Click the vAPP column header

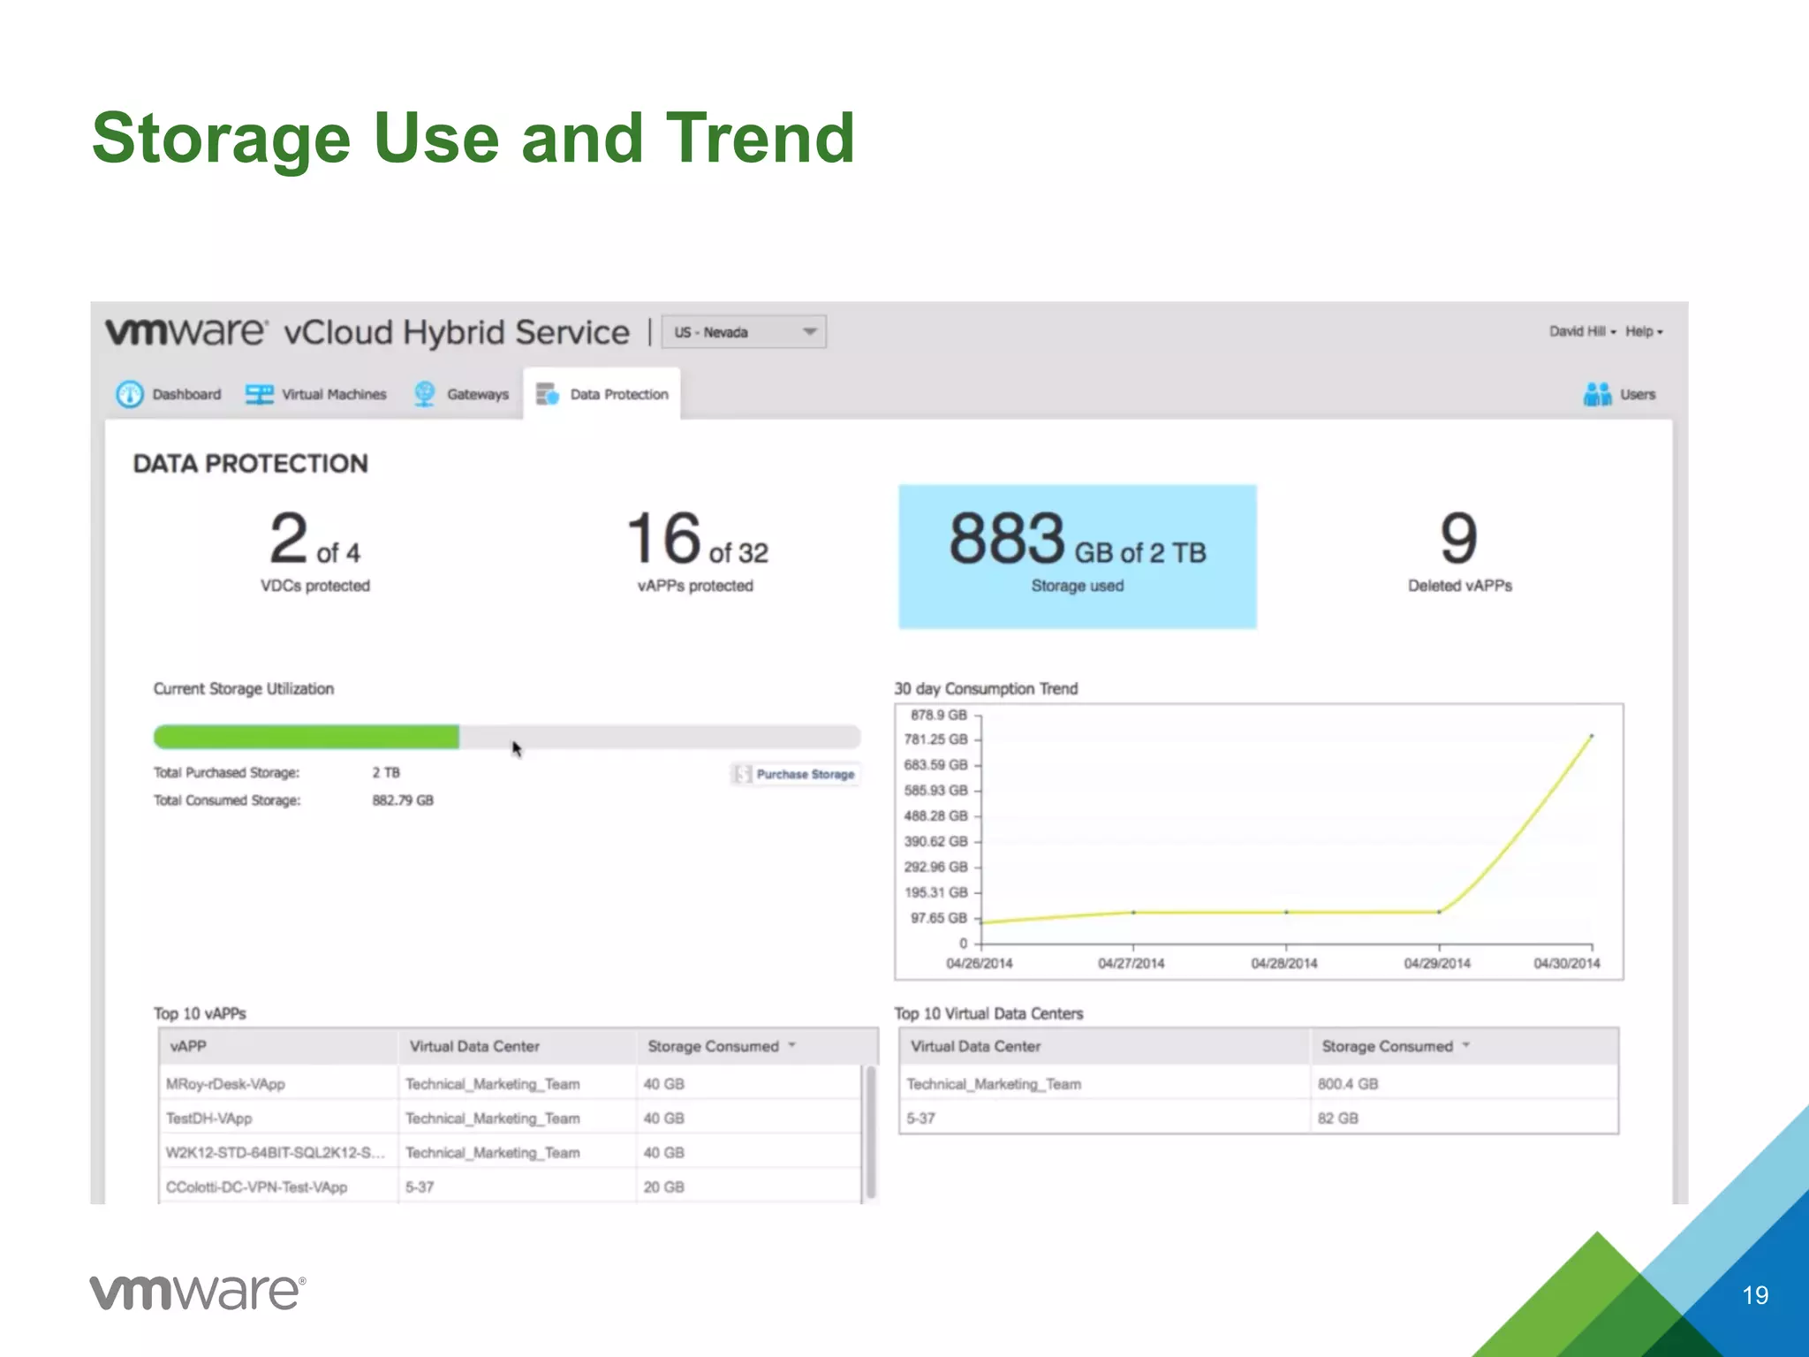click(278, 1046)
